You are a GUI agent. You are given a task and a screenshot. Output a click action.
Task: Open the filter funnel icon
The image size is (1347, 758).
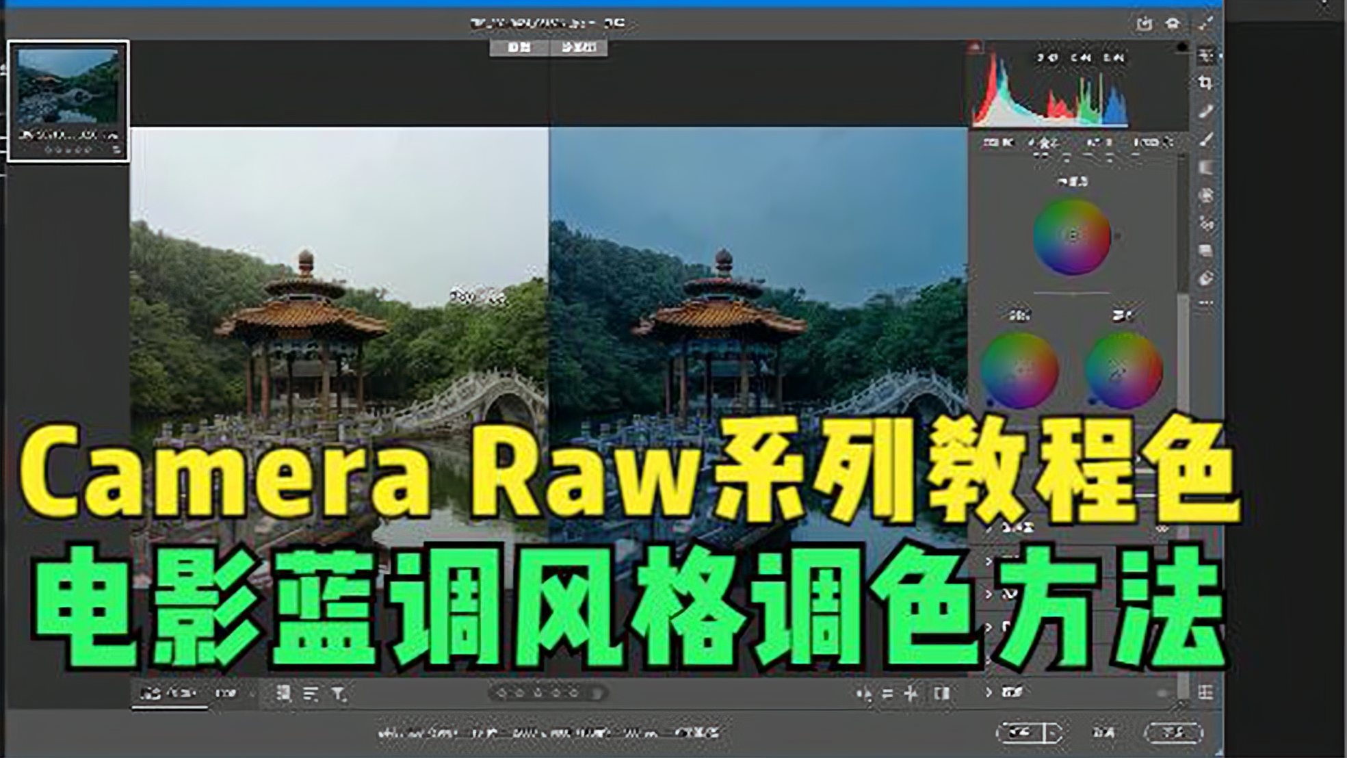[339, 694]
